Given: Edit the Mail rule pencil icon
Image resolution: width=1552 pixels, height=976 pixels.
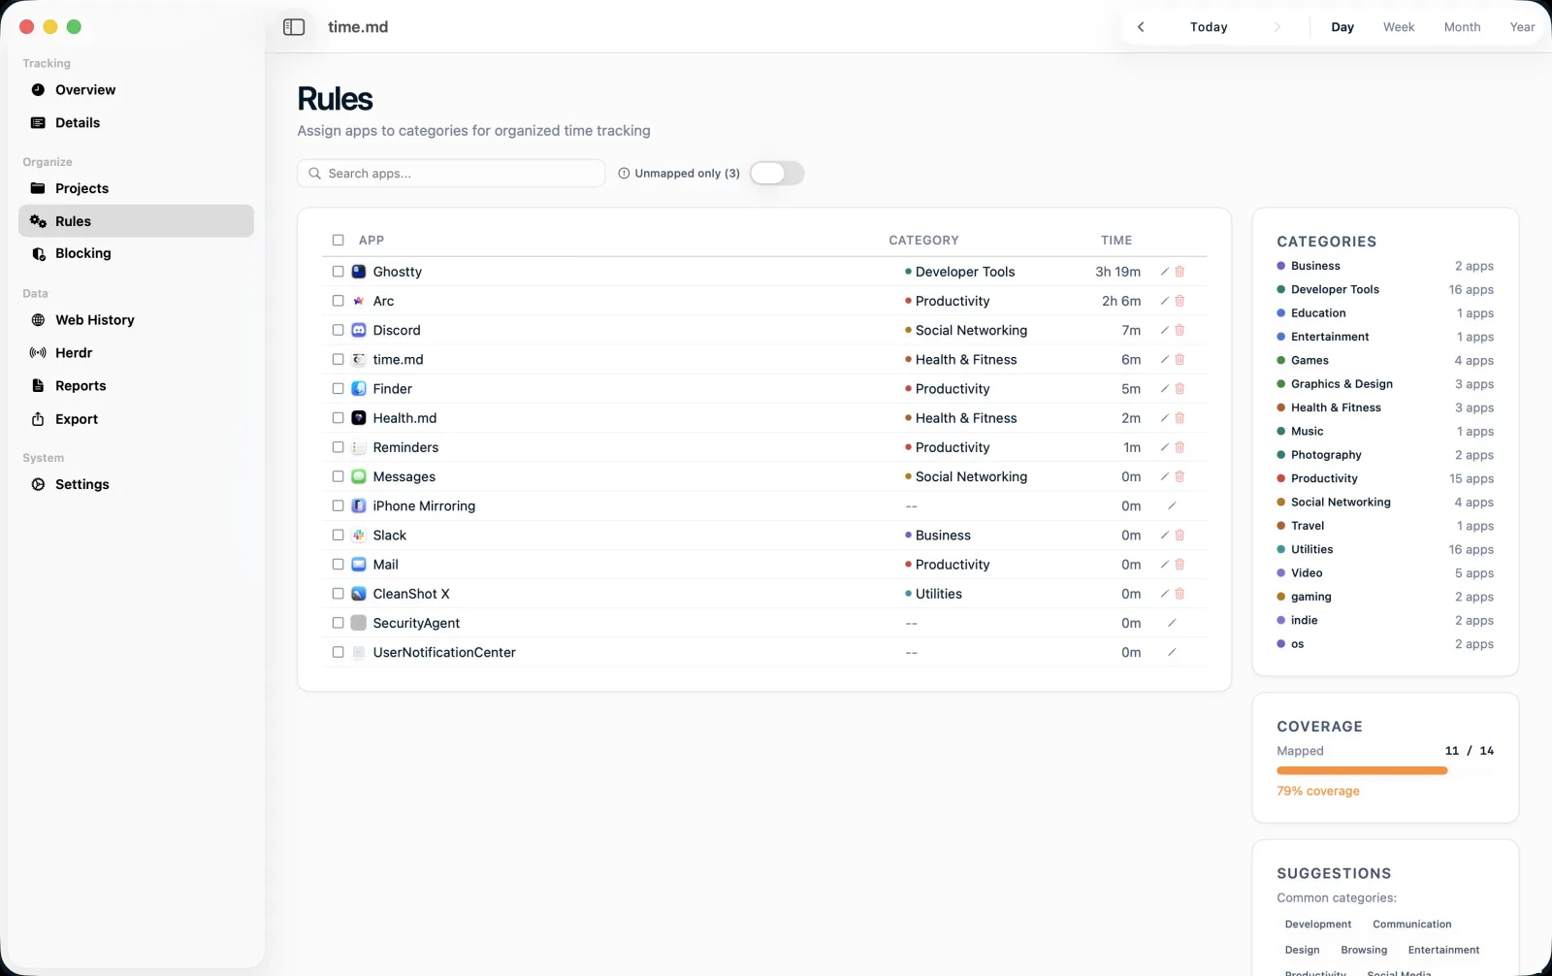Looking at the screenshot, I should point(1165,564).
